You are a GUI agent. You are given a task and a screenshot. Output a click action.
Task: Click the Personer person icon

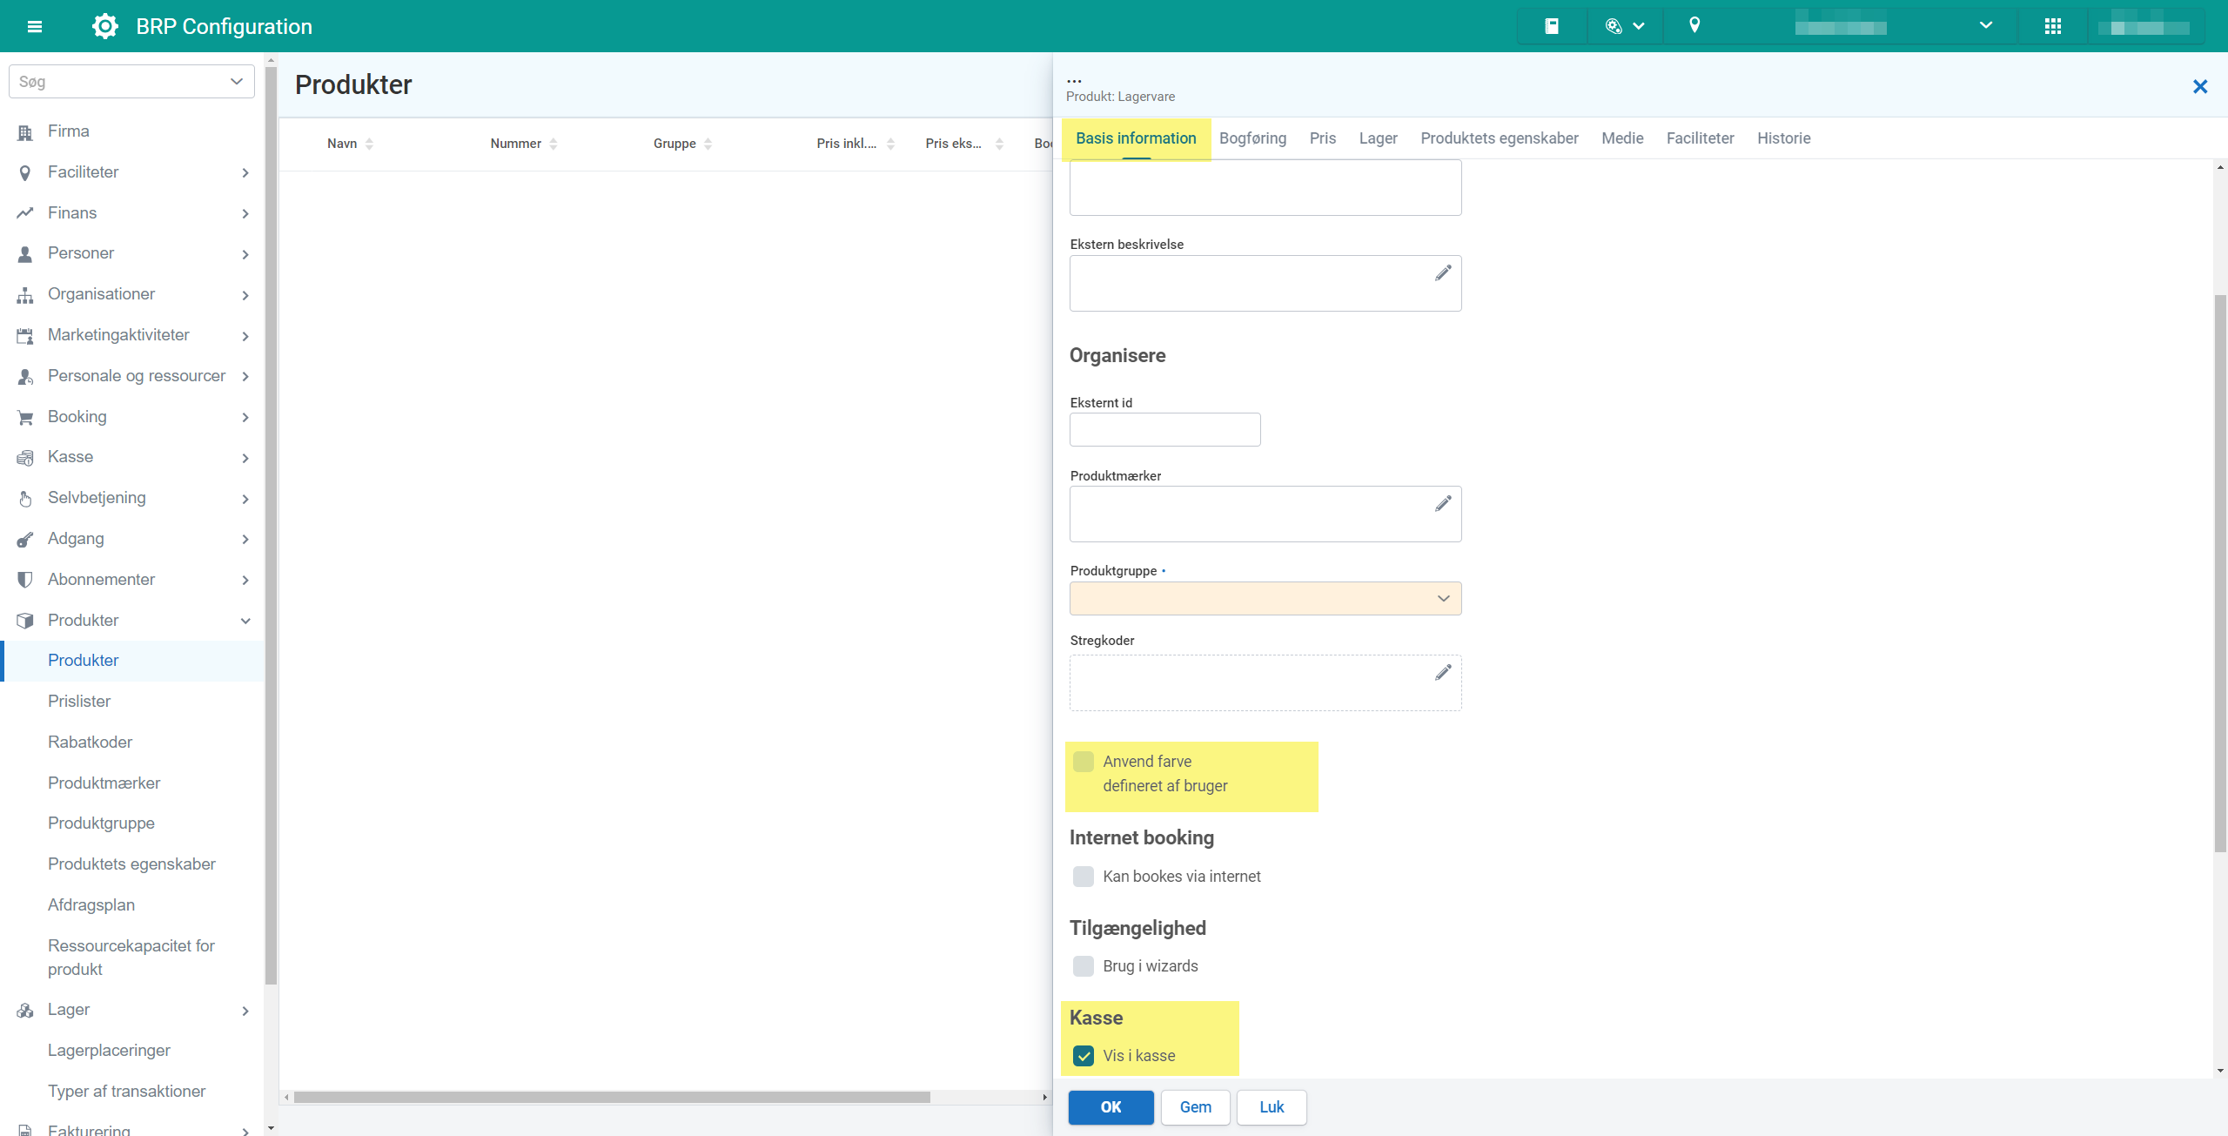[25, 254]
